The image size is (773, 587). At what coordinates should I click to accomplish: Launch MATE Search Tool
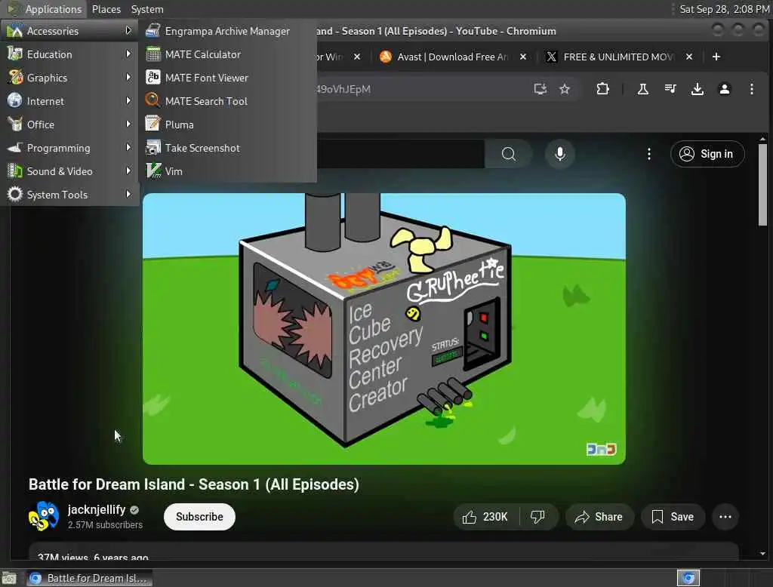tap(227, 101)
